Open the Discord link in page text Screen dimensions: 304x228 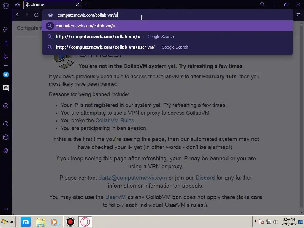pyautogui.click(x=205, y=178)
